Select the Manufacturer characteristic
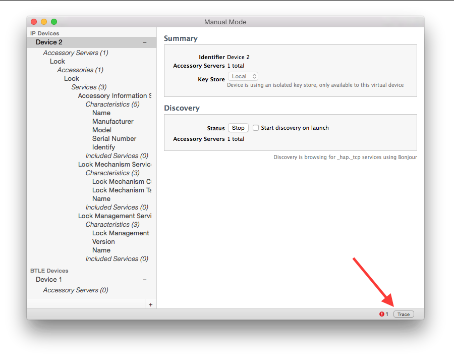454x360 pixels. 113,122
